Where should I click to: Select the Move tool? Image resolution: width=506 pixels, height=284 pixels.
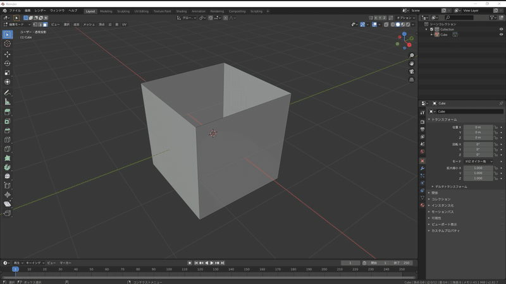8,54
